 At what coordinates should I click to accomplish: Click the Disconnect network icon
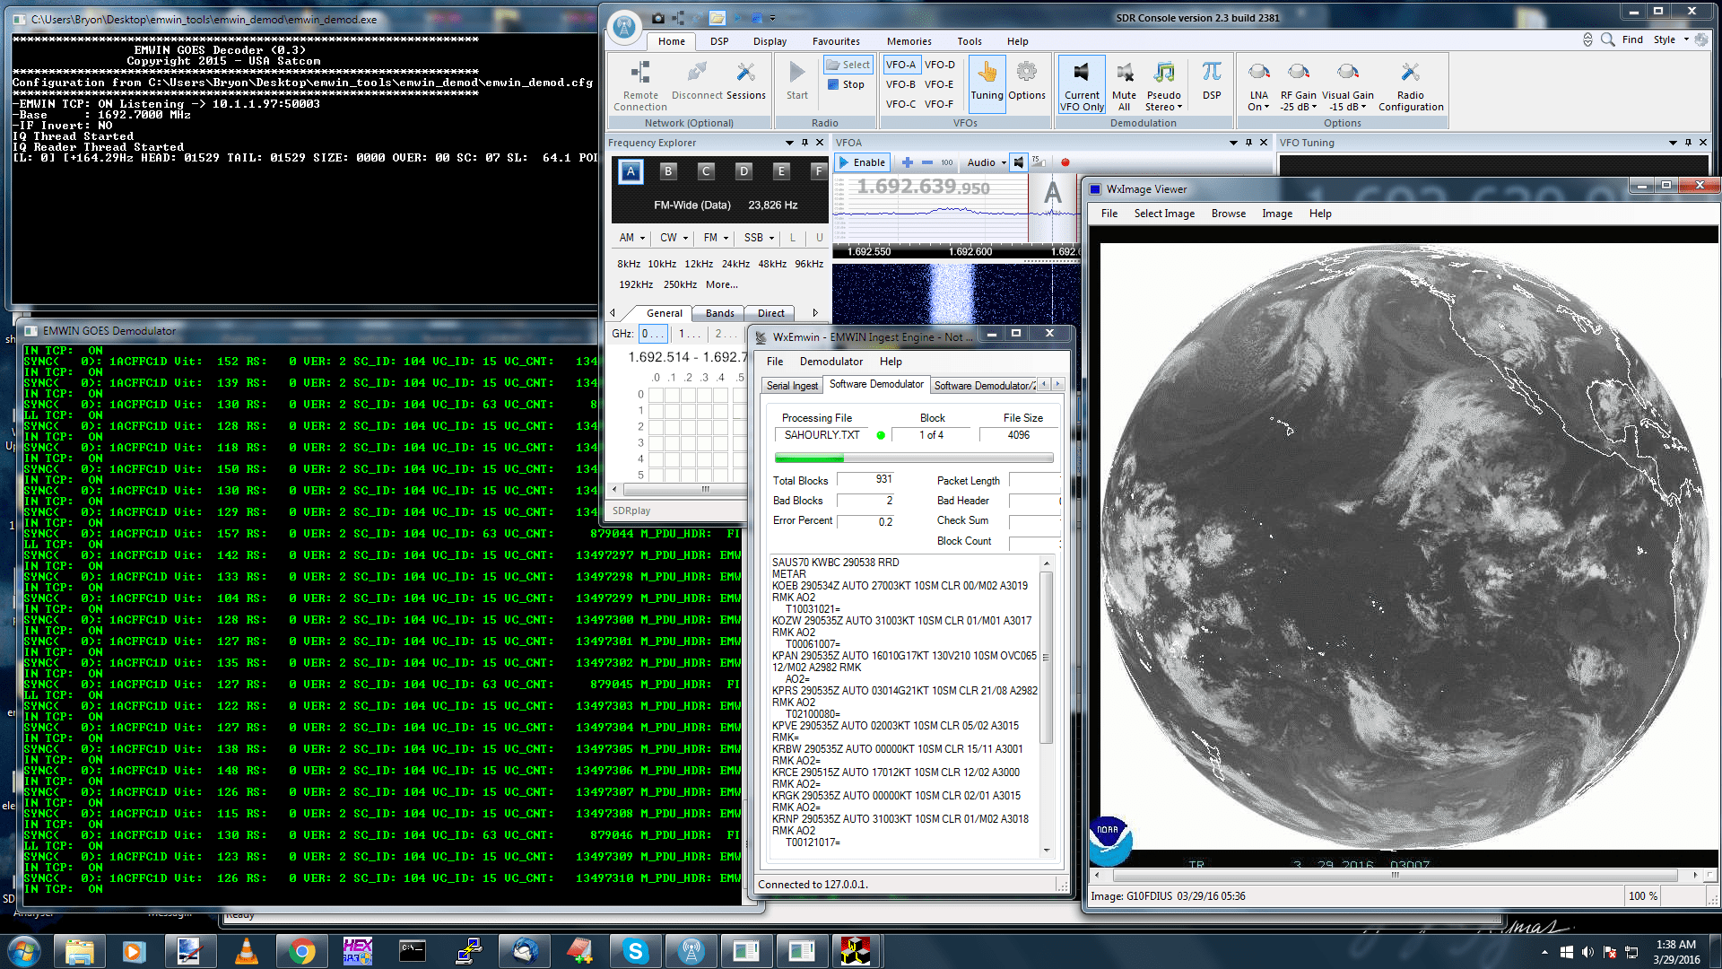point(697,81)
